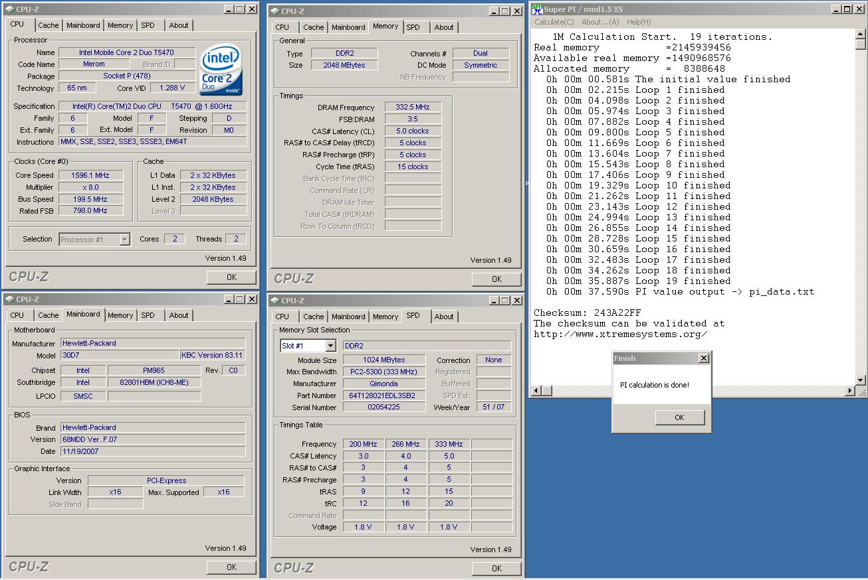Click the Super PI title bar icon
Viewport: 868px width, 580px height.
click(537, 9)
